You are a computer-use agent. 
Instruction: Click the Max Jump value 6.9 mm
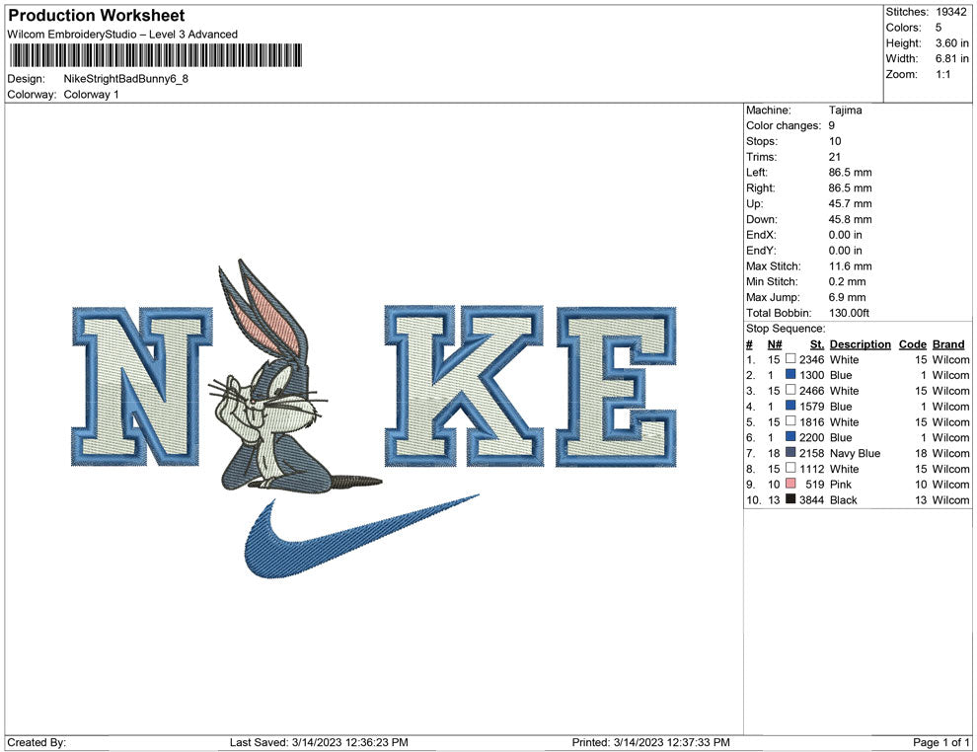848,297
